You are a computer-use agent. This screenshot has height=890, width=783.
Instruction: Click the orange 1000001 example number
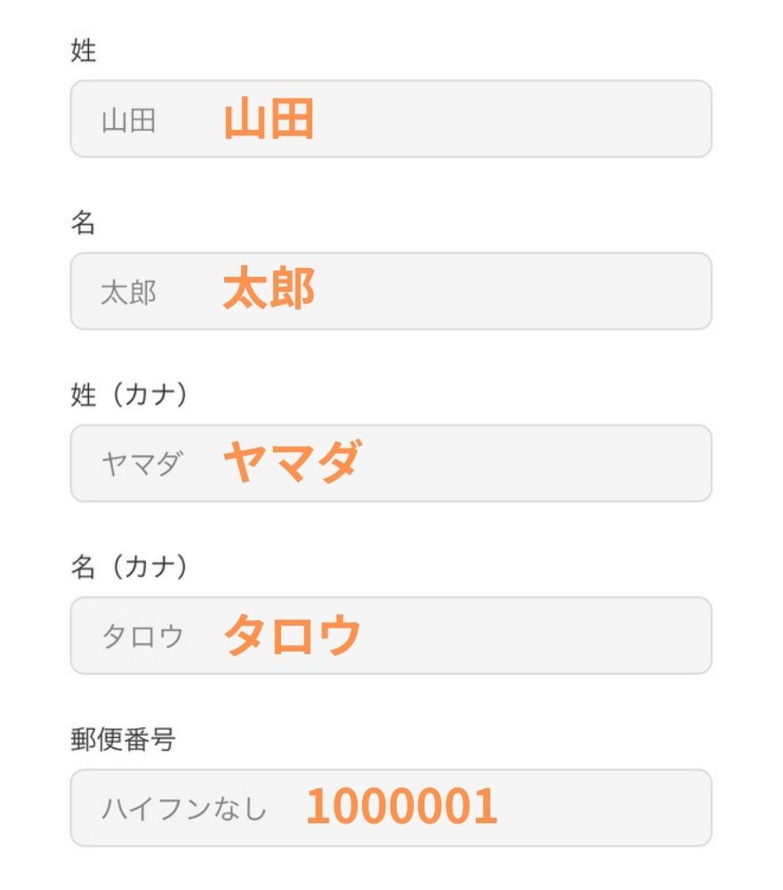tap(402, 807)
